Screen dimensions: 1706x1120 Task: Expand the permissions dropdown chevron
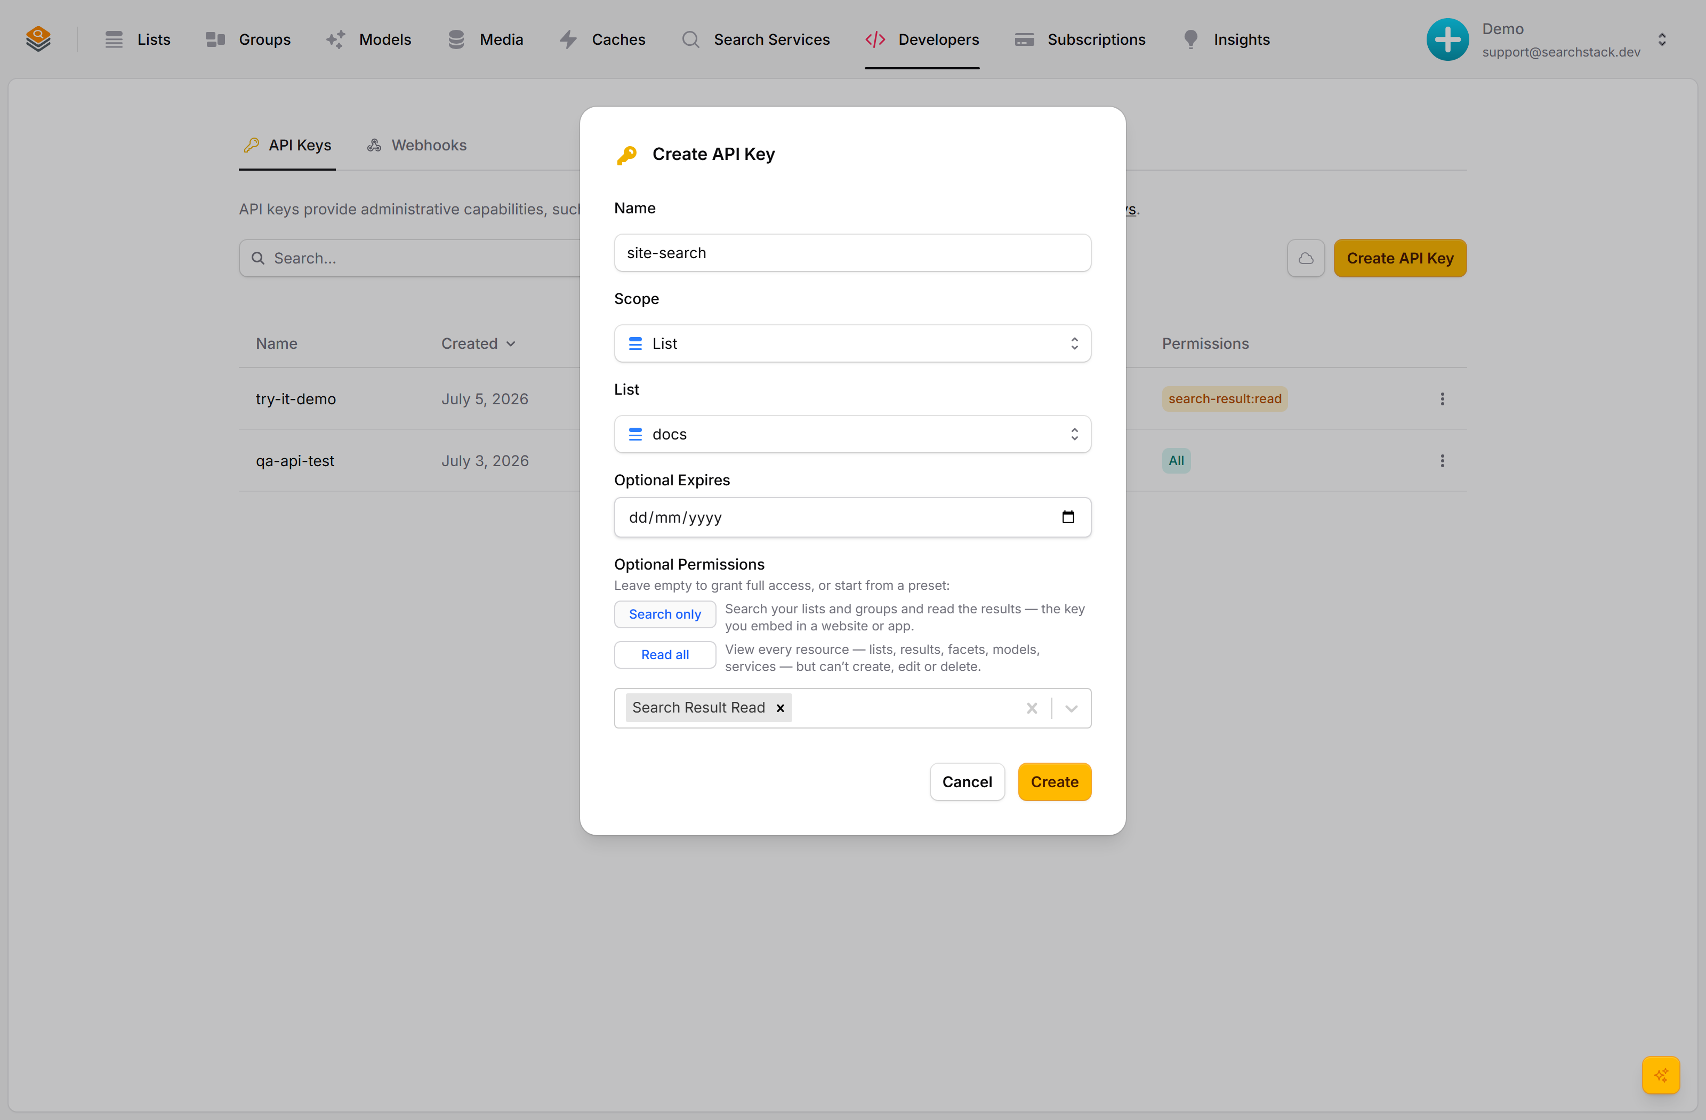[x=1072, y=708]
